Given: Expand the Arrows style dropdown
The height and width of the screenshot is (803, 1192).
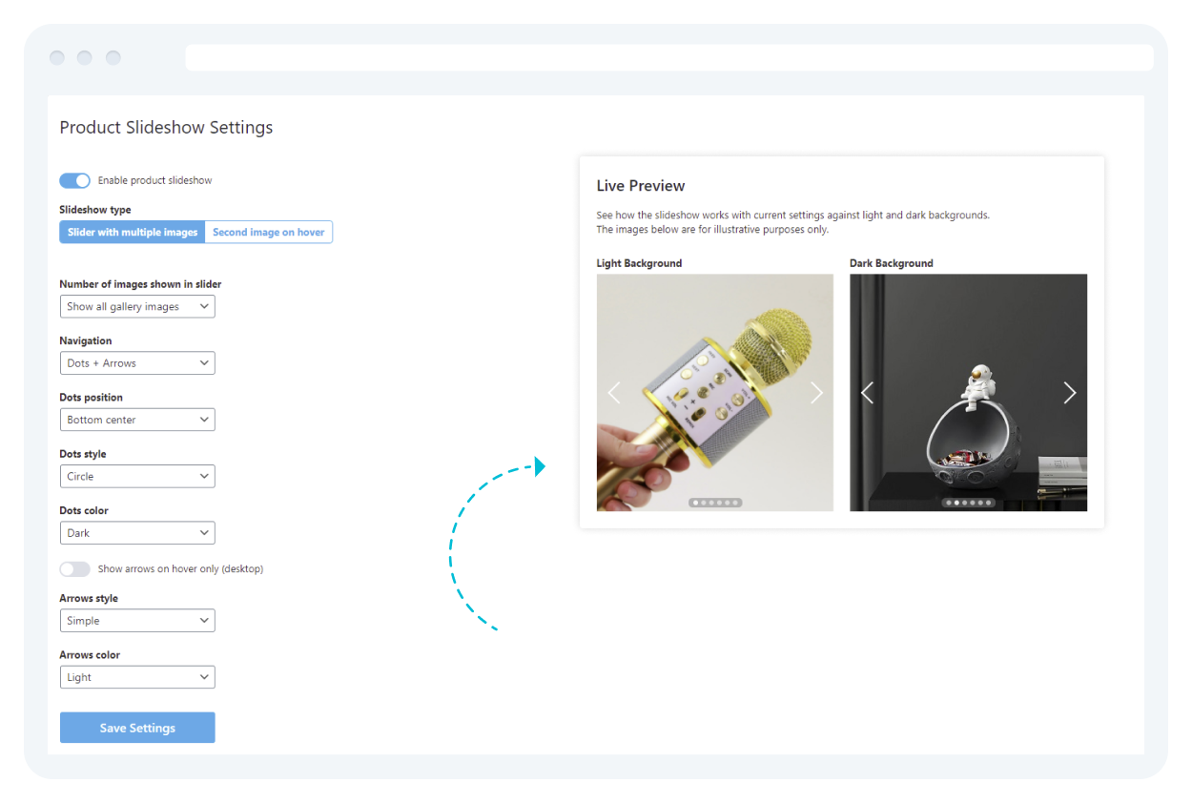Looking at the screenshot, I should pyautogui.click(x=137, y=621).
